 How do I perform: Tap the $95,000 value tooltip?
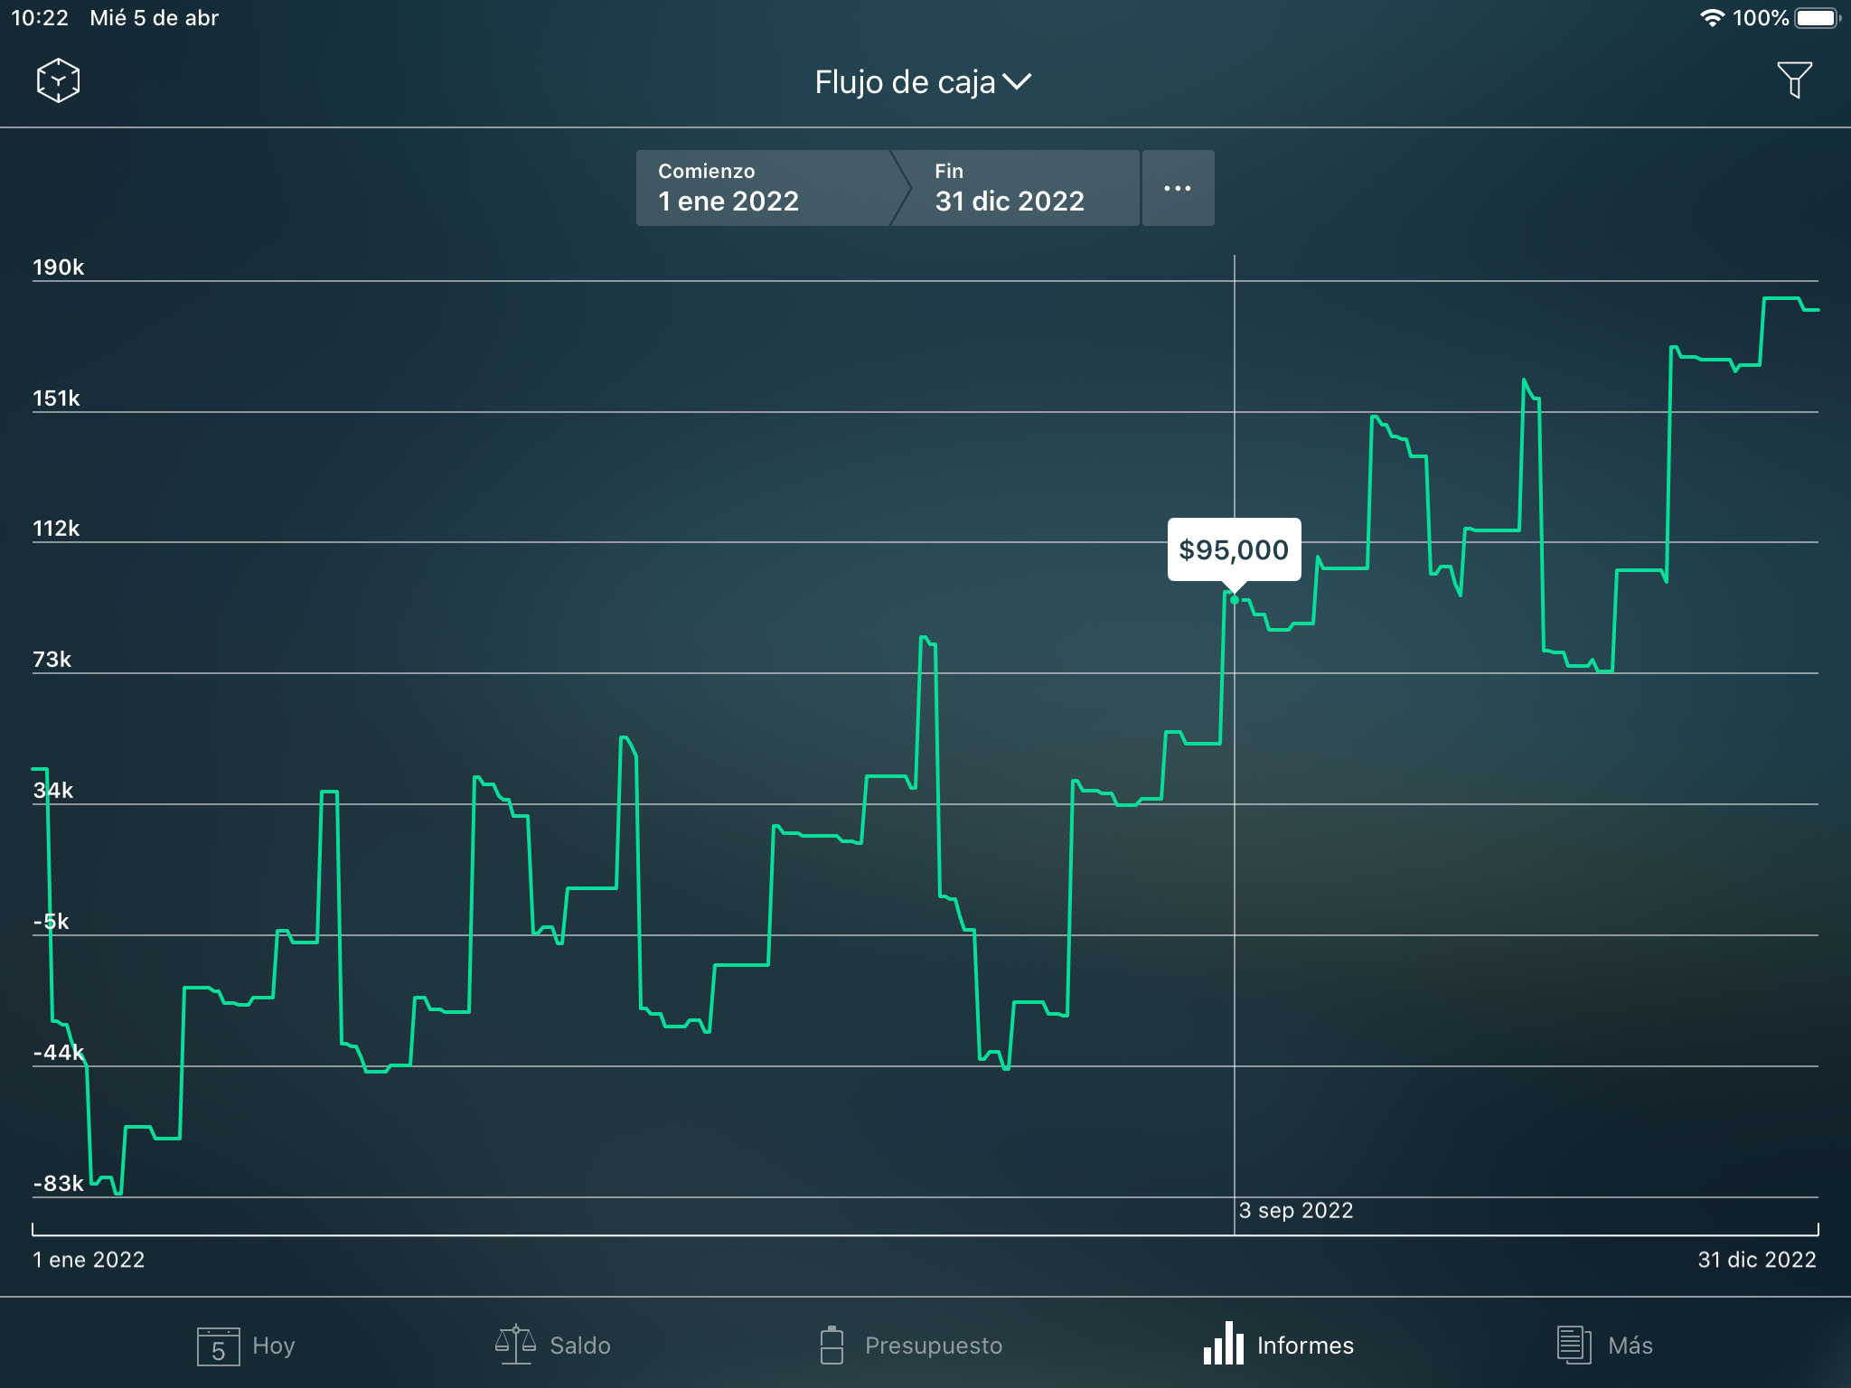tap(1233, 549)
